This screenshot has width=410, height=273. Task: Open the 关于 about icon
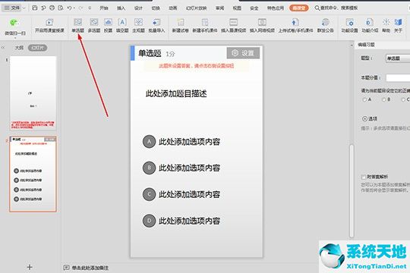click(398, 26)
